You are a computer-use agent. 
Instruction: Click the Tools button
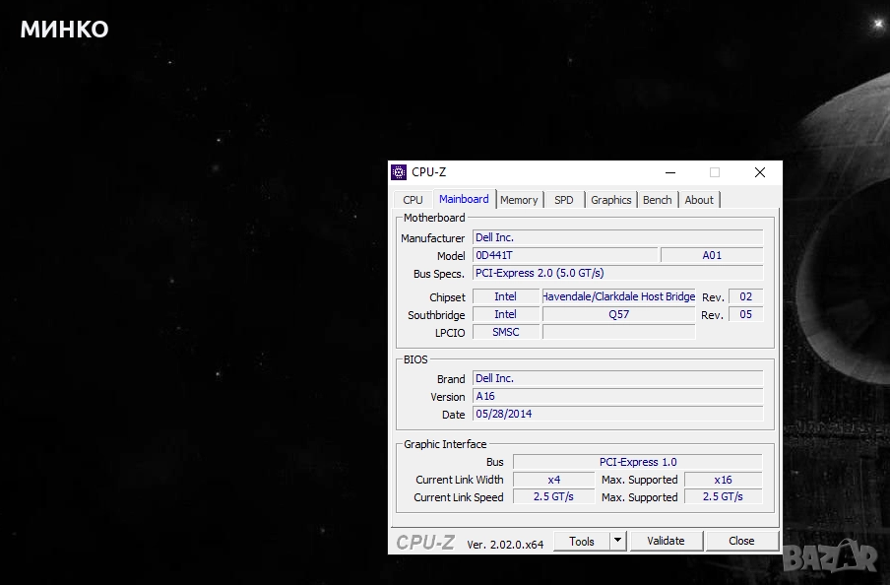point(582,541)
